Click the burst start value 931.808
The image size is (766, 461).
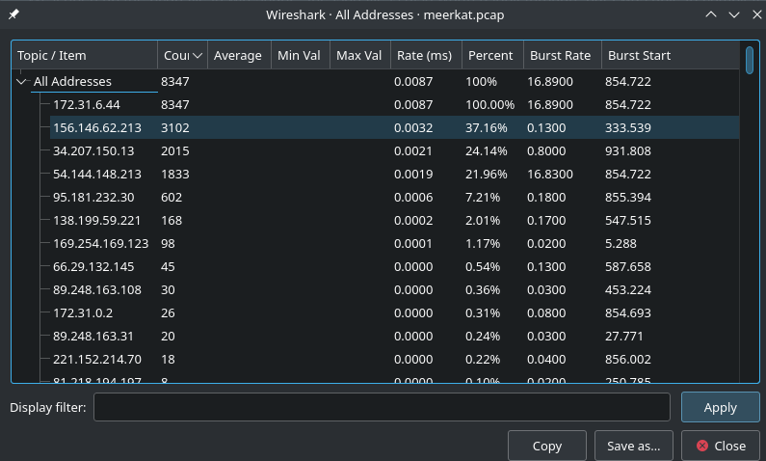(x=628, y=150)
